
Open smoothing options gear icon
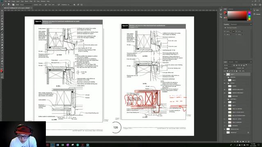coord(74,4)
